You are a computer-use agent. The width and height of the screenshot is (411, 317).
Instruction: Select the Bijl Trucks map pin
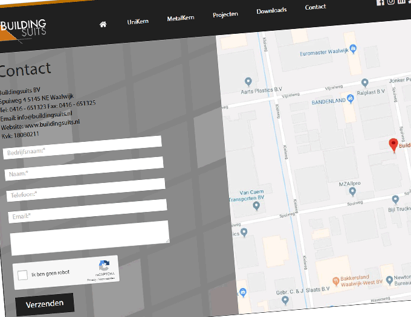(395, 200)
